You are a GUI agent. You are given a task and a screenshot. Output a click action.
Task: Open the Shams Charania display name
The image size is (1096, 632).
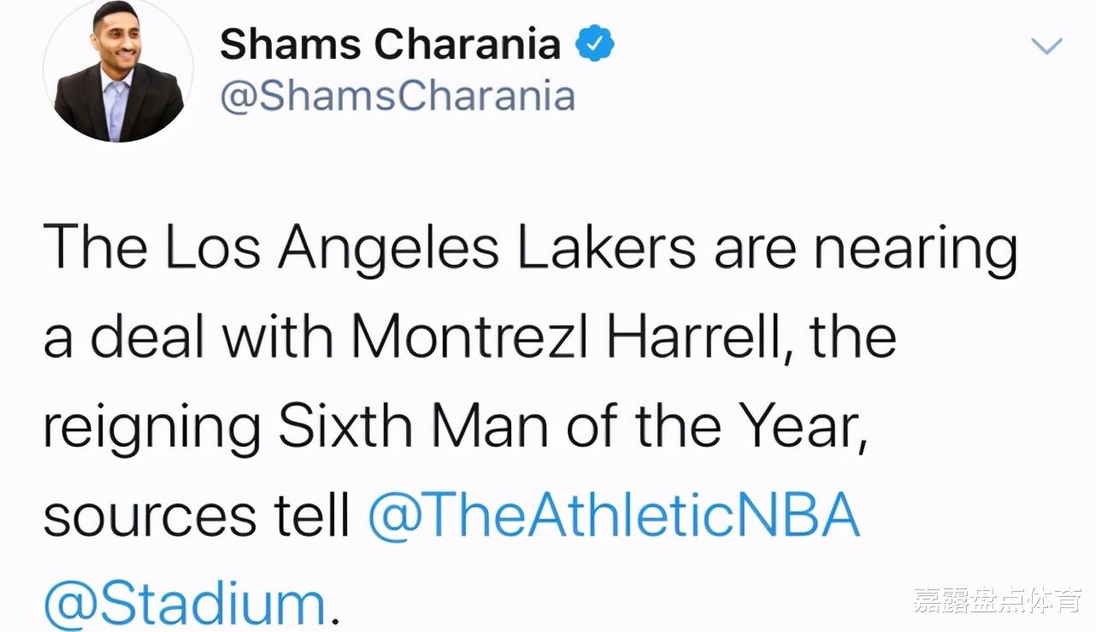click(x=390, y=44)
